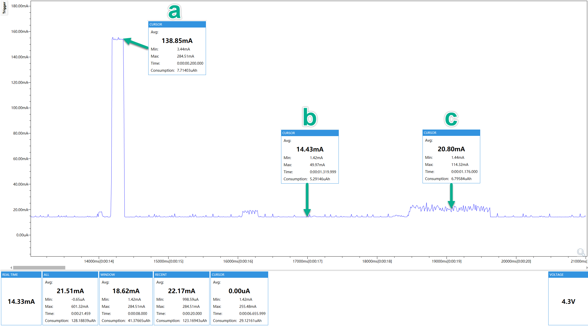
Task: Open the Trigger side tab
Action: click(x=4, y=8)
